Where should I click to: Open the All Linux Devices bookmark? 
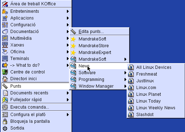point(156,67)
